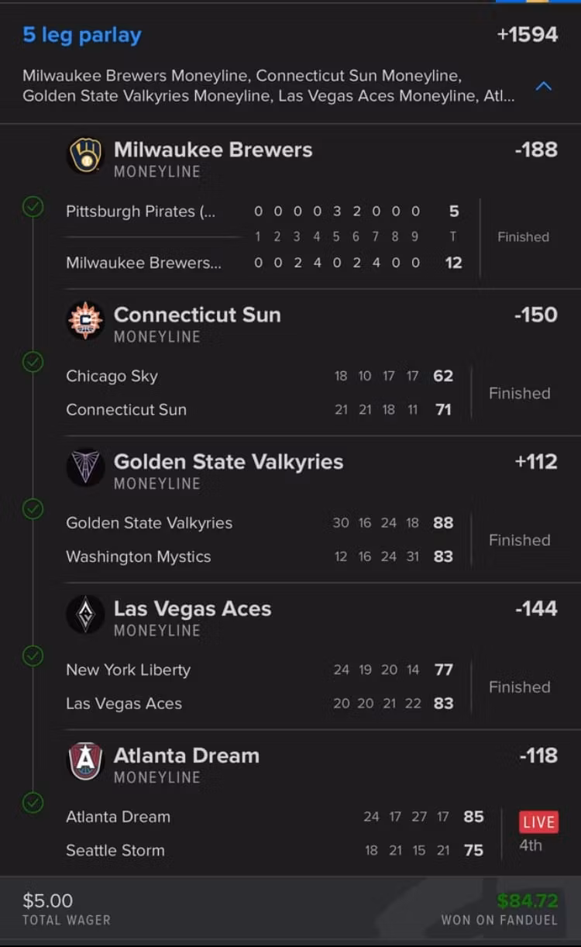Click green checkmark beside Valkyries leg
581x947 pixels.
point(33,508)
